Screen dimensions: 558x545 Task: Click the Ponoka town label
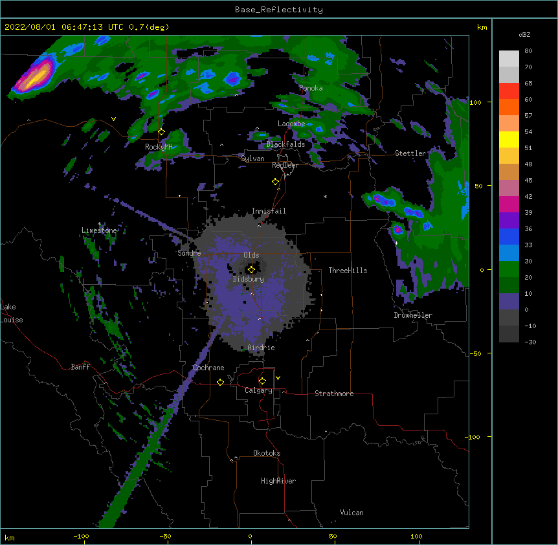(x=311, y=88)
